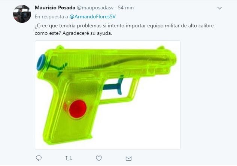237x166 pixels.
Task: Retweet this post using the arrows icon
Action: tap(69, 158)
